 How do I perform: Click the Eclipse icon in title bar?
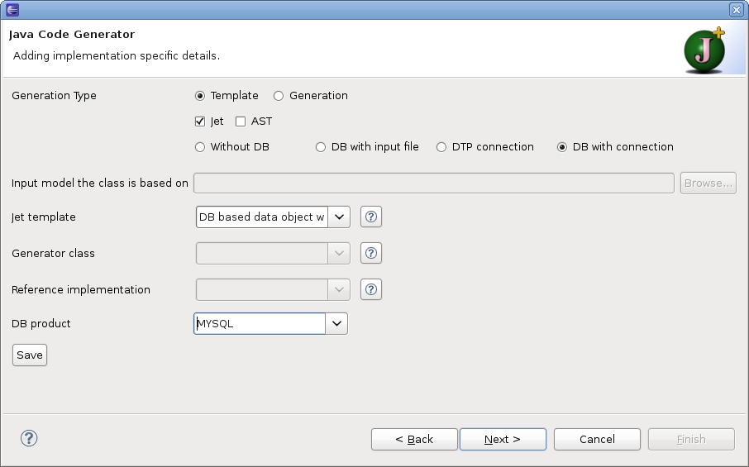point(12,9)
